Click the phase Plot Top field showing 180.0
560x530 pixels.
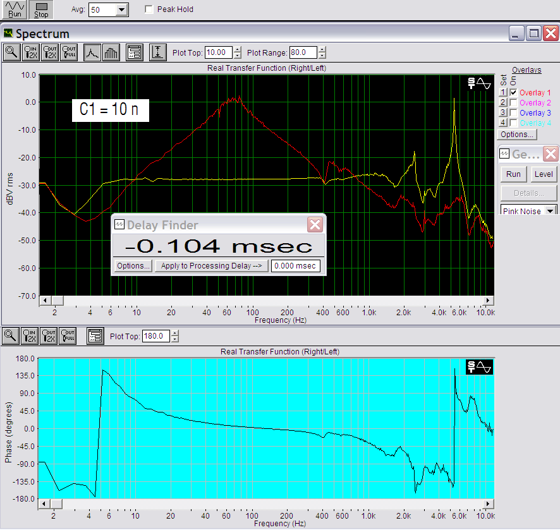156,336
